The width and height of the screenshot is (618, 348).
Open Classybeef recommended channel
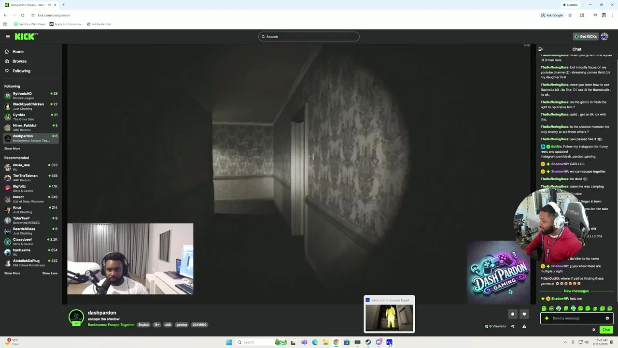pyautogui.click(x=31, y=242)
